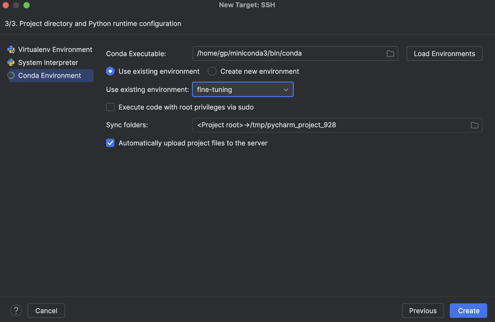The image size is (495, 322).
Task: Uncheck Automatically upload project files checkbox
Action: (x=110, y=143)
